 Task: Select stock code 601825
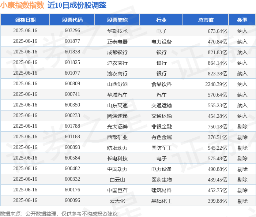pyautogui.click(x=72, y=63)
